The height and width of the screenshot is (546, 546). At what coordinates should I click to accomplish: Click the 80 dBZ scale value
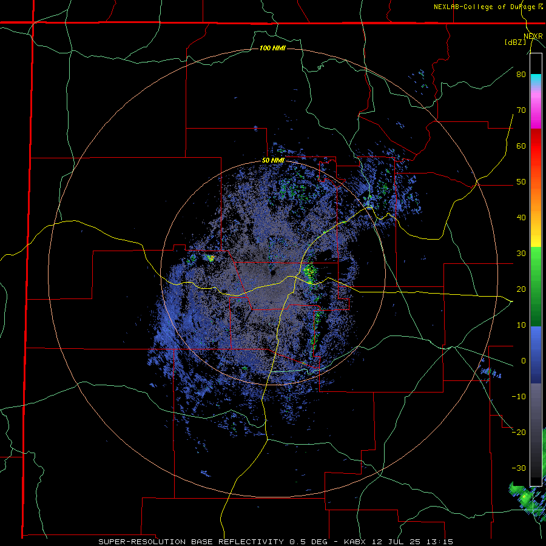(521, 74)
